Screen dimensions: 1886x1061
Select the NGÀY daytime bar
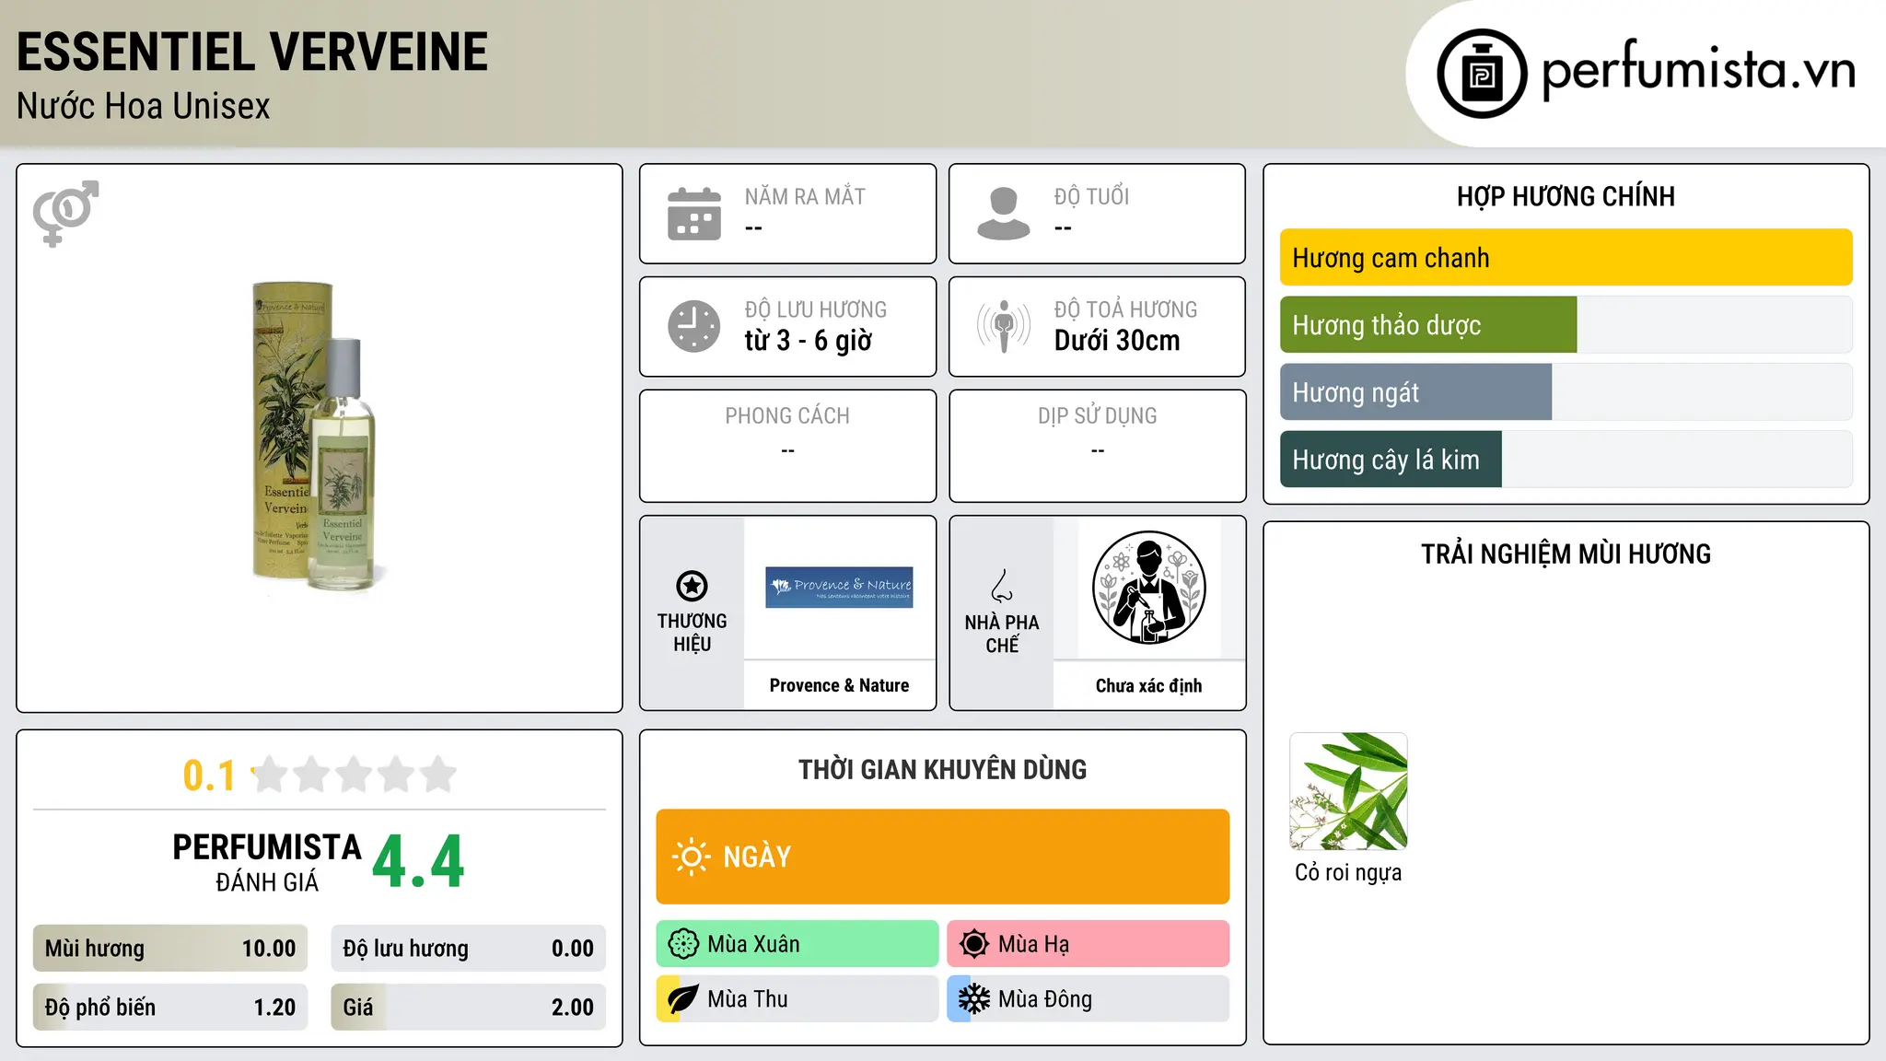pyautogui.click(x=943, y=857)
